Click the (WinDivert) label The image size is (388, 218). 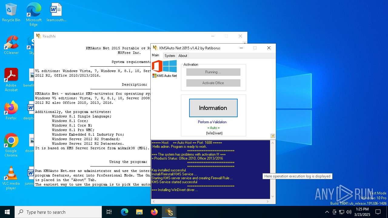pos(214,133)
